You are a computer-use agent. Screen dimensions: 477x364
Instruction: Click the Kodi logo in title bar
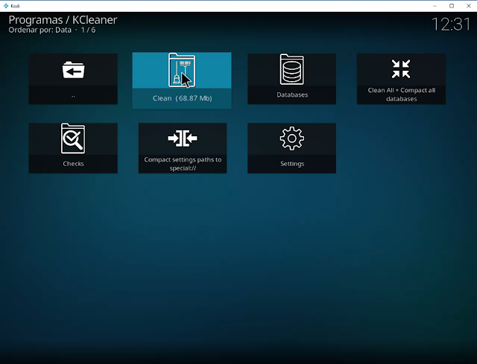pos(6,6)
